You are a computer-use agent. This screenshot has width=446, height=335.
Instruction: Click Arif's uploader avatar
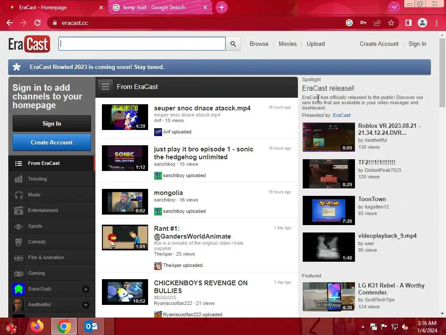[x=158, y=132]
